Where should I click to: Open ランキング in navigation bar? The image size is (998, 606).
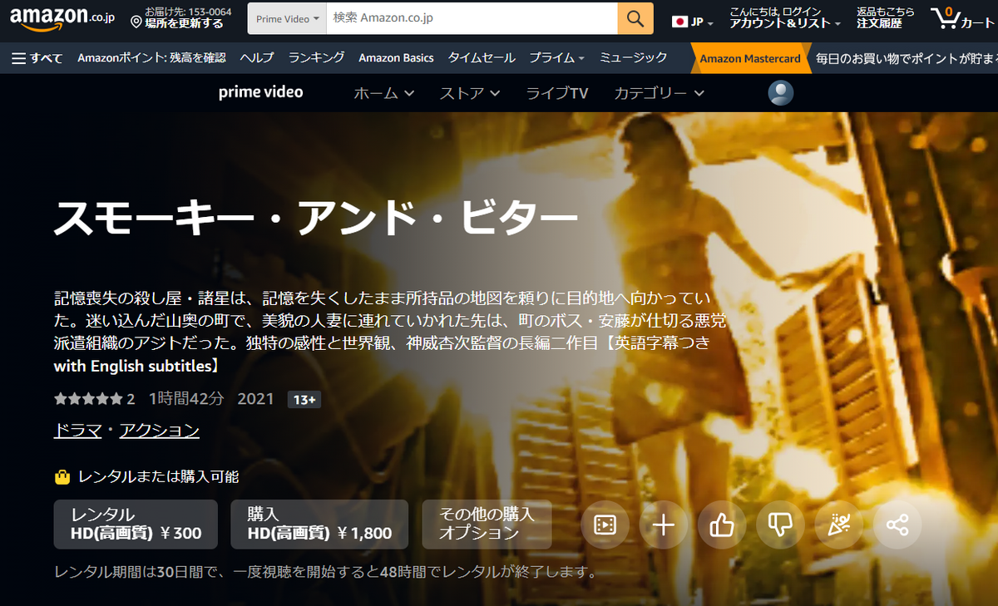(x=316, y=58)
